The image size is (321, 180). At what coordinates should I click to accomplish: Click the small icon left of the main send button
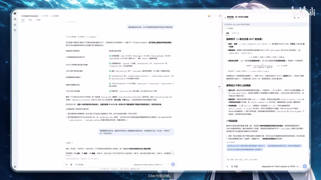click(168, 164)
